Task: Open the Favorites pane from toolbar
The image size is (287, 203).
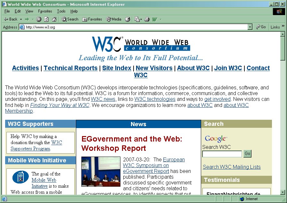Action: click(x=92, y=19)
